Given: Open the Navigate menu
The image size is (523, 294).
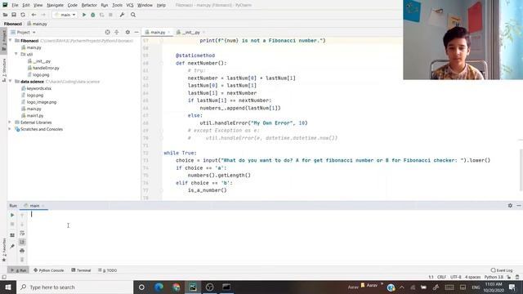Looking at the screenshot, I should [x=55, y=5].
